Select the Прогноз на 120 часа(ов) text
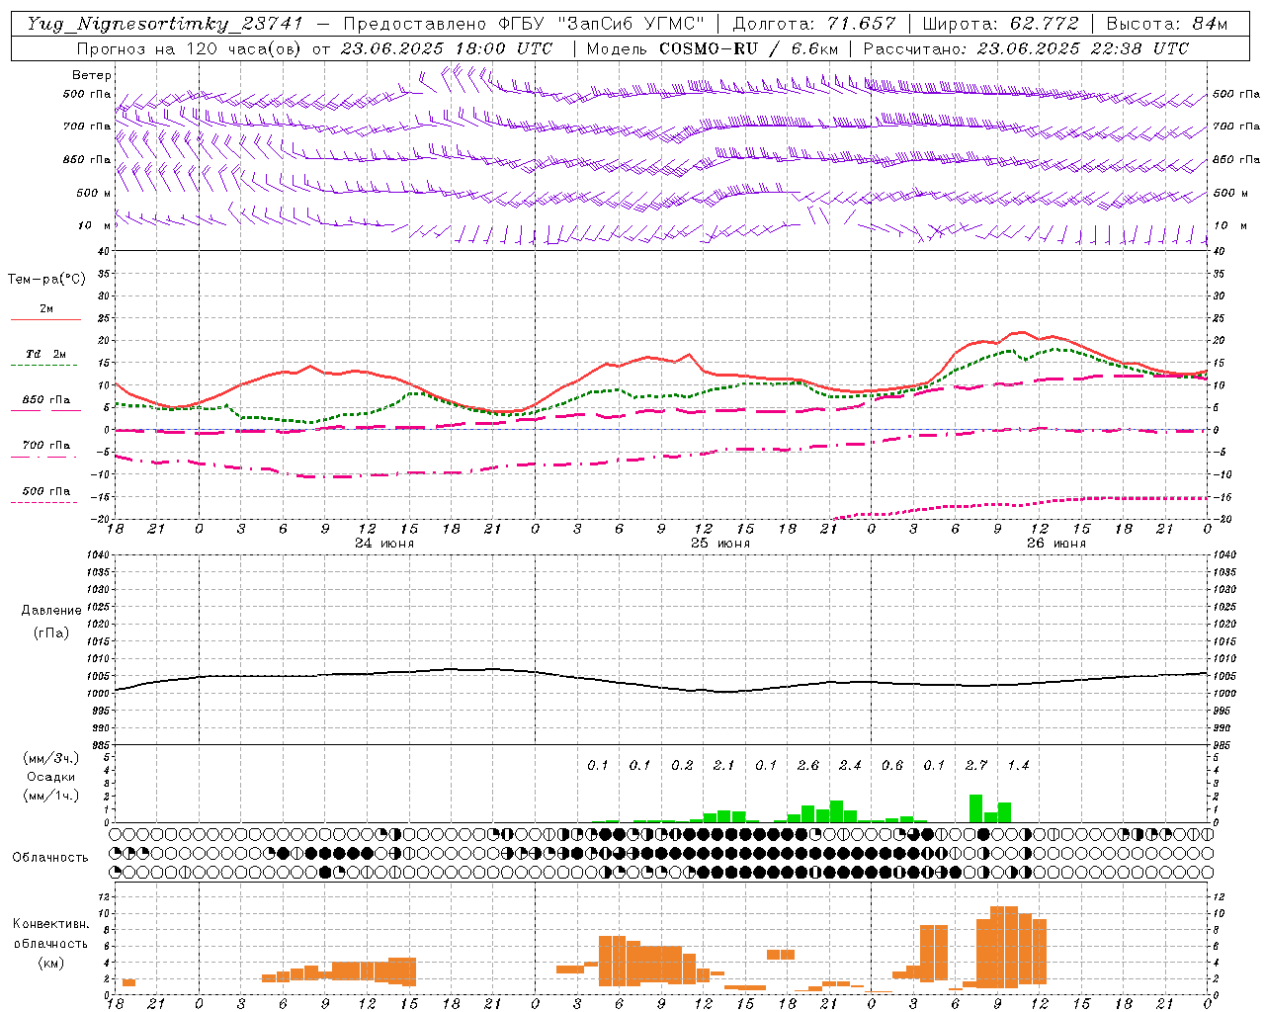This screenshot has height=1012, width=1265. 191,48
